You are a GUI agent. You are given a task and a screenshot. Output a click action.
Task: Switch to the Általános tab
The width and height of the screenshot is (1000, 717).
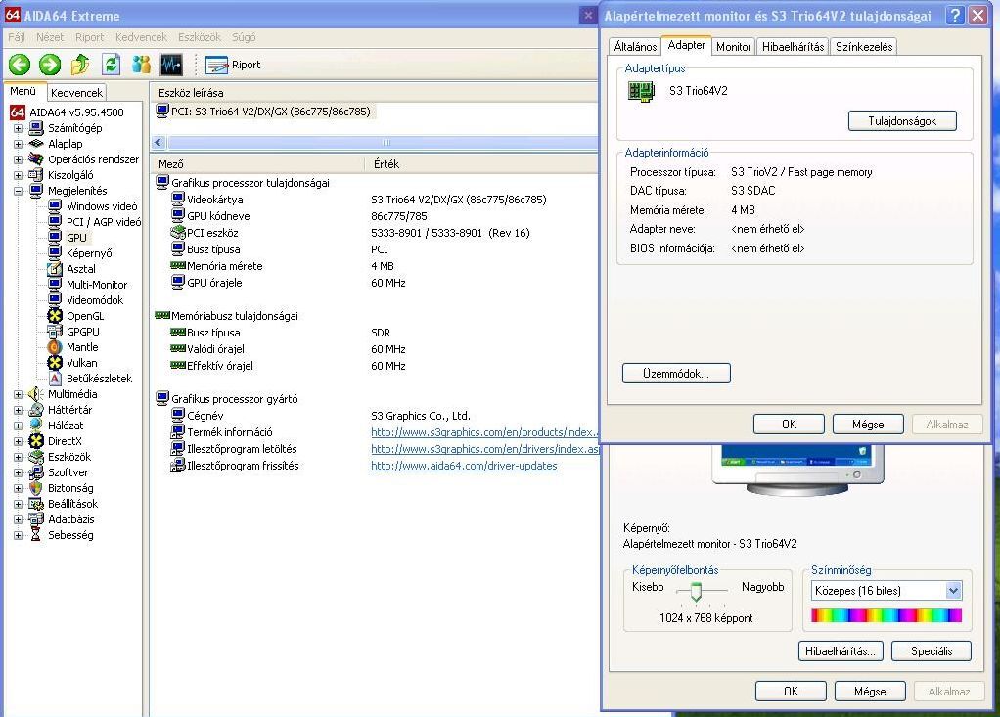coord(635,47)
